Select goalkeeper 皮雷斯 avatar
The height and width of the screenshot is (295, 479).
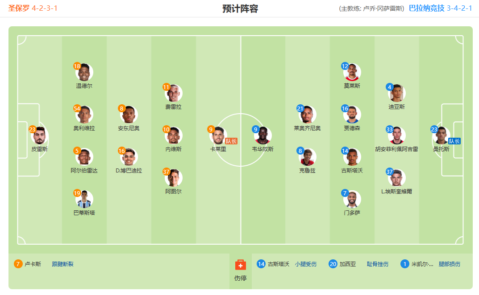click(x=39, y=136)
